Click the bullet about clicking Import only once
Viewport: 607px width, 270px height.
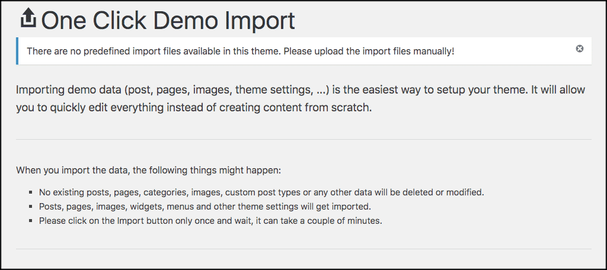click(x=210, y=221)
